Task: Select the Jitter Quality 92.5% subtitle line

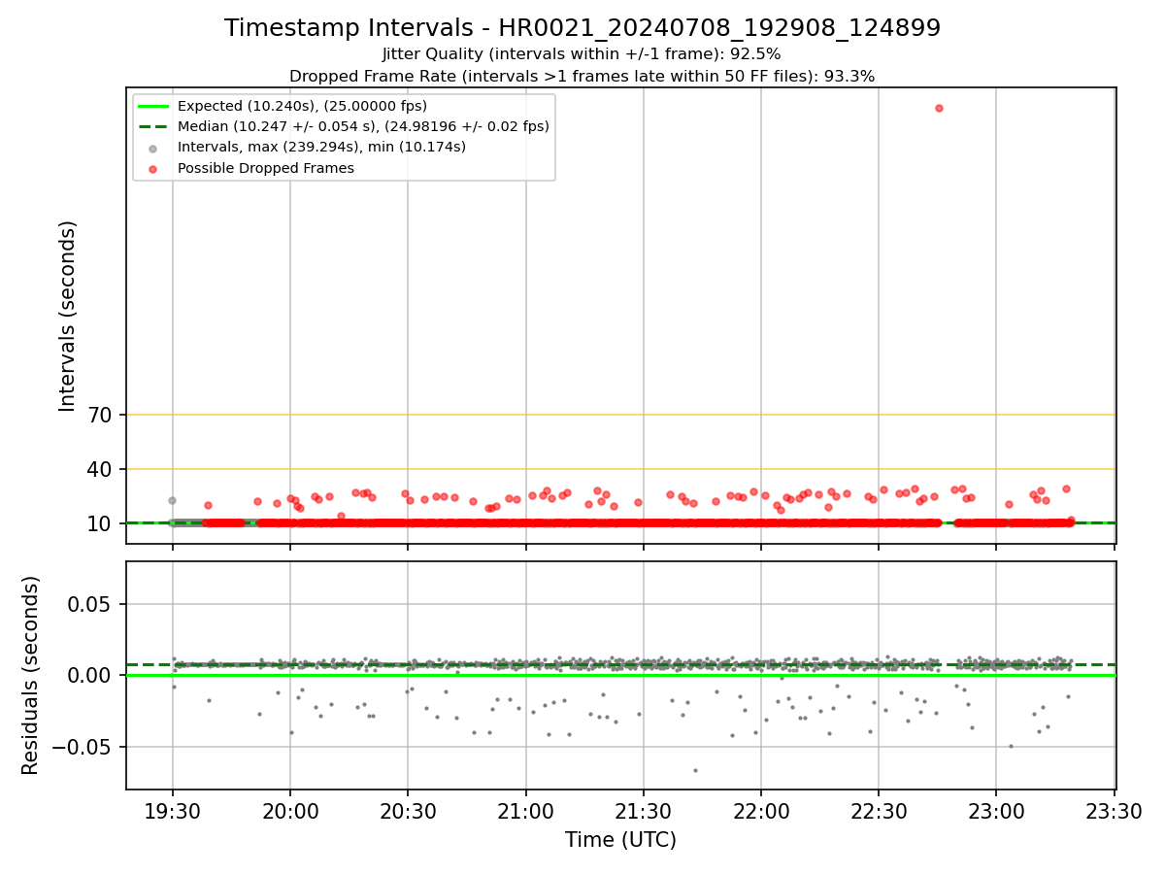Action: tap(582, 54)
